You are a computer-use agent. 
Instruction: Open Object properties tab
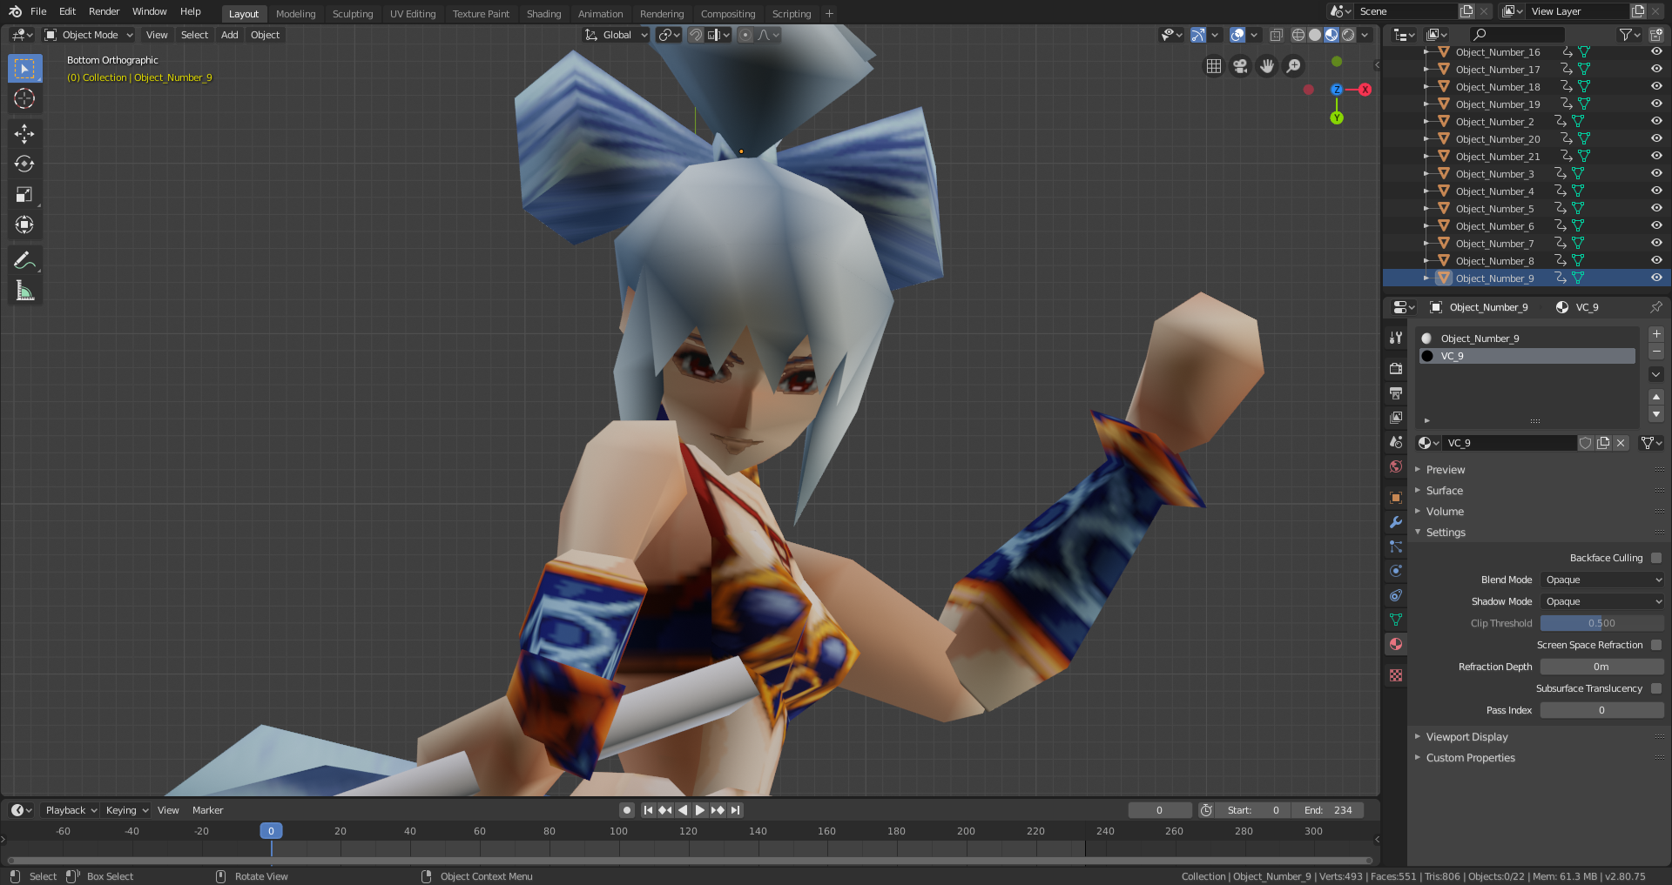tap(1396, 498)
